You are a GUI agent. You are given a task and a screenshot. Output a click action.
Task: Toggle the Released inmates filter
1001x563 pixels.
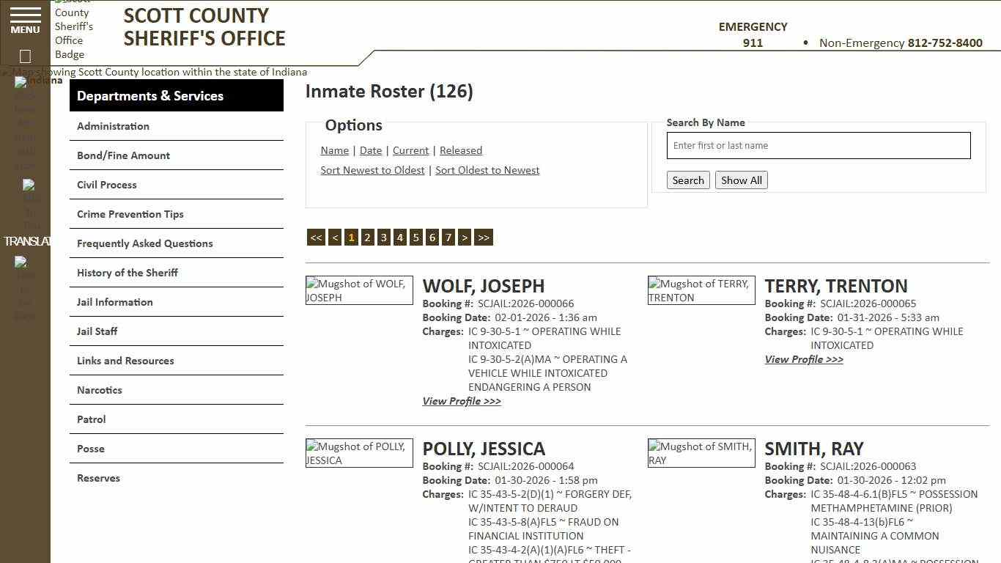(461, 150)
